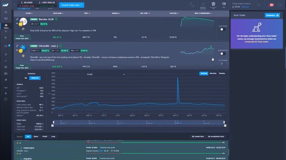Click disabled Autotrade control for OliverBit
The height and width of the screenshot is (160, 286).
222,64
